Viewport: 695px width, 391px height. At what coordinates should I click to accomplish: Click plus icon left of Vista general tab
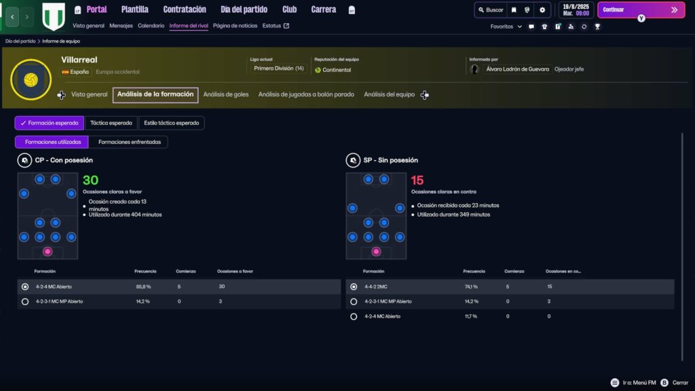[61, 95]
